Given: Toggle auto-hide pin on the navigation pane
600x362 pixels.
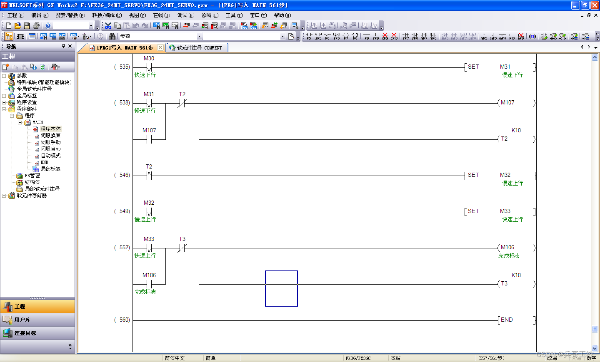Looking at the screenshot, I should click(x=63, y=46).
